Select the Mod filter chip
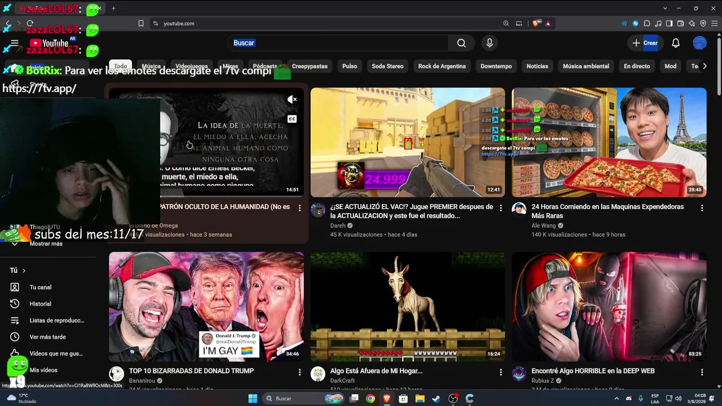Screen dimensions: 722x406 click(x=671, y=66)
